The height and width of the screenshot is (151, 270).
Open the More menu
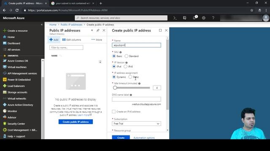[97, 40]
